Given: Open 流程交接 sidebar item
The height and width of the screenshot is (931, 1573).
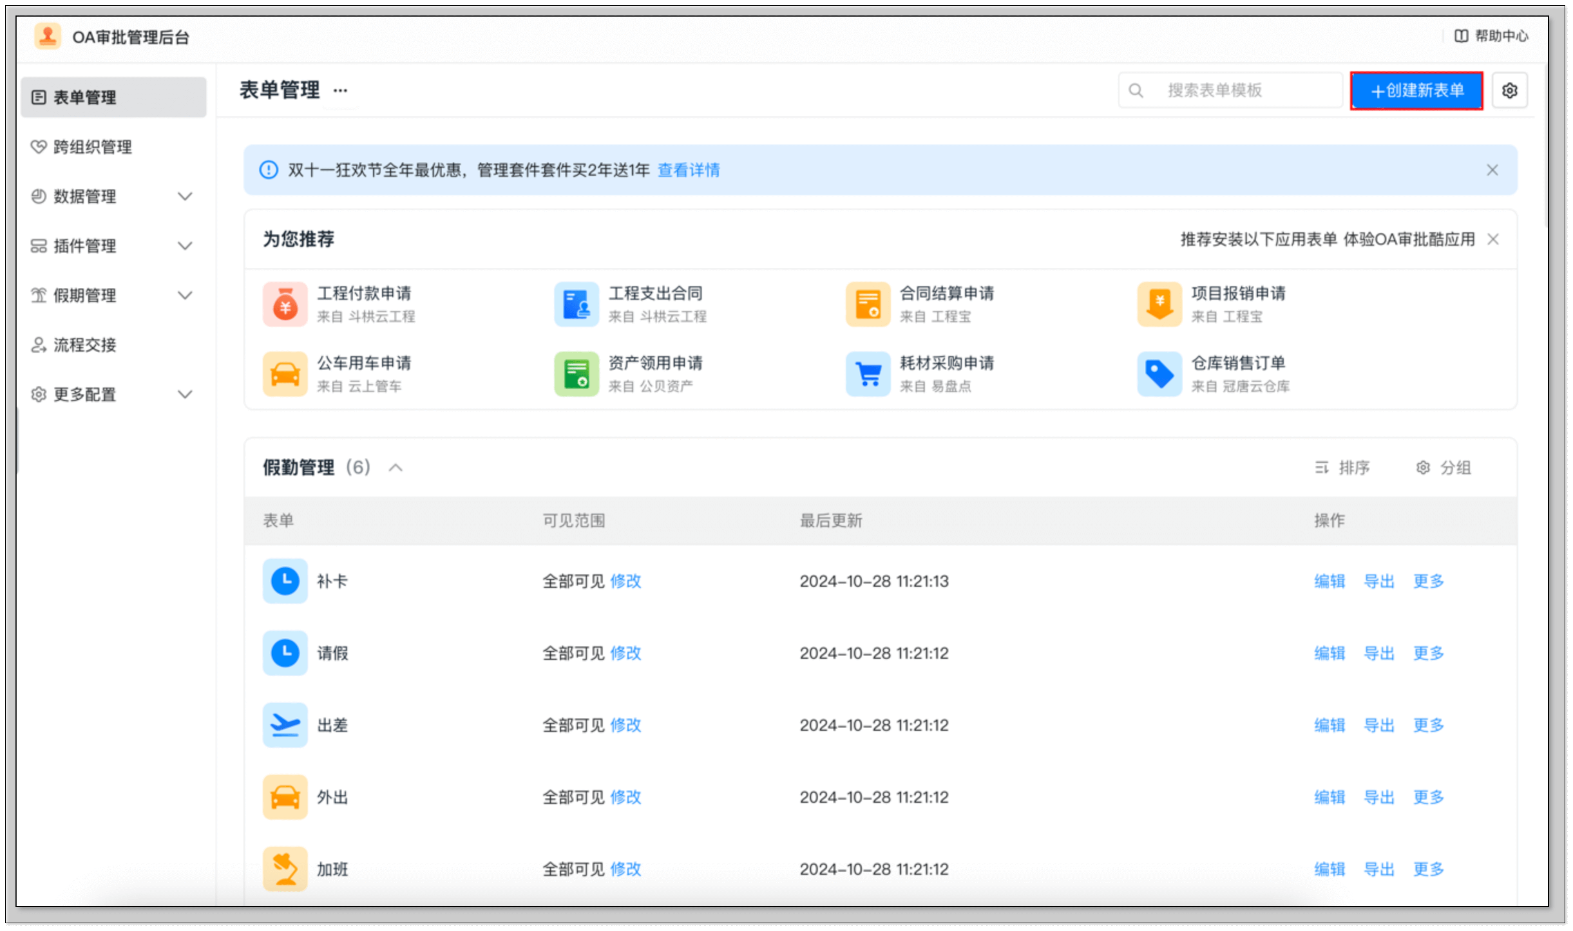Looking at the screenshot, I should coord(85,345).
